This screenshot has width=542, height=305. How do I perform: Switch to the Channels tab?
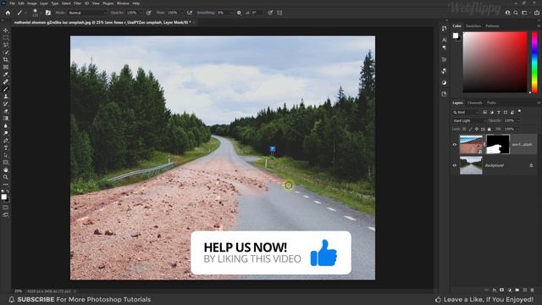[474, 103]
